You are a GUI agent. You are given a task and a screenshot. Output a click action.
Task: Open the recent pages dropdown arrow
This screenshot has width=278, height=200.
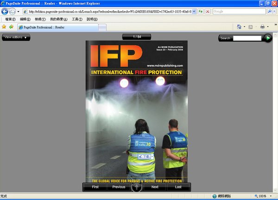18,12
